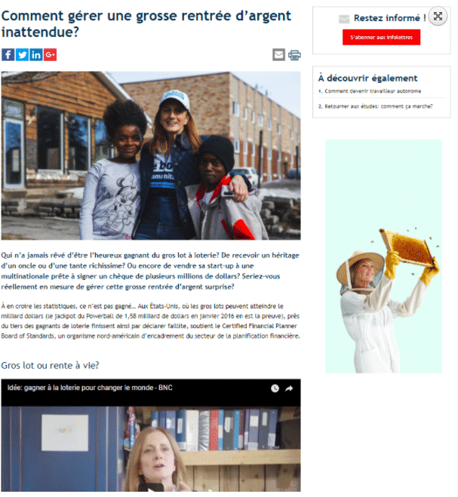The image size is (458, 497).
Task: Click the À découvrir également heading
Action: pos(367,78)
